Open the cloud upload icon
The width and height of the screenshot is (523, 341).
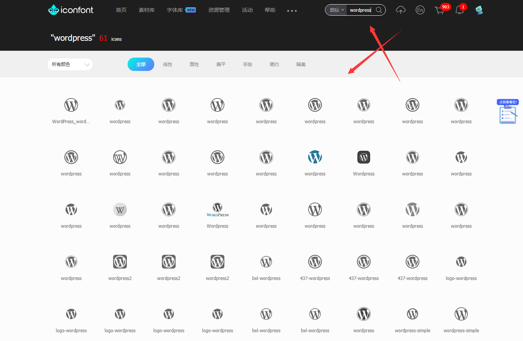401,10
